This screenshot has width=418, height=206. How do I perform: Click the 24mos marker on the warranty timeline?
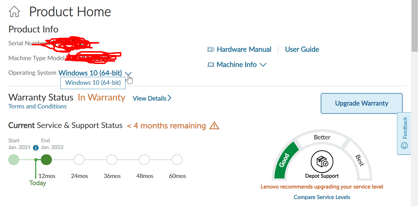[x=79, y=160]
